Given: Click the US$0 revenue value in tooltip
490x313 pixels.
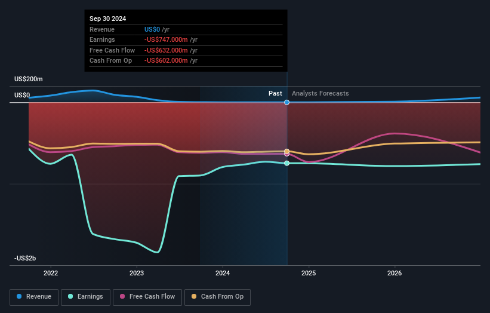Looking at the screenshot, I should [152, 29].
